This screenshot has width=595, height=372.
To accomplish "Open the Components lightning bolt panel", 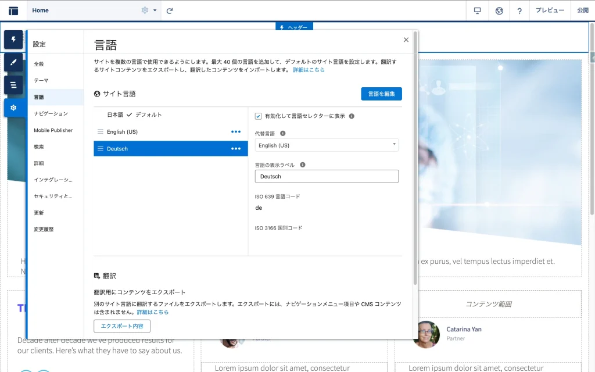I will [x=13, y=40].
